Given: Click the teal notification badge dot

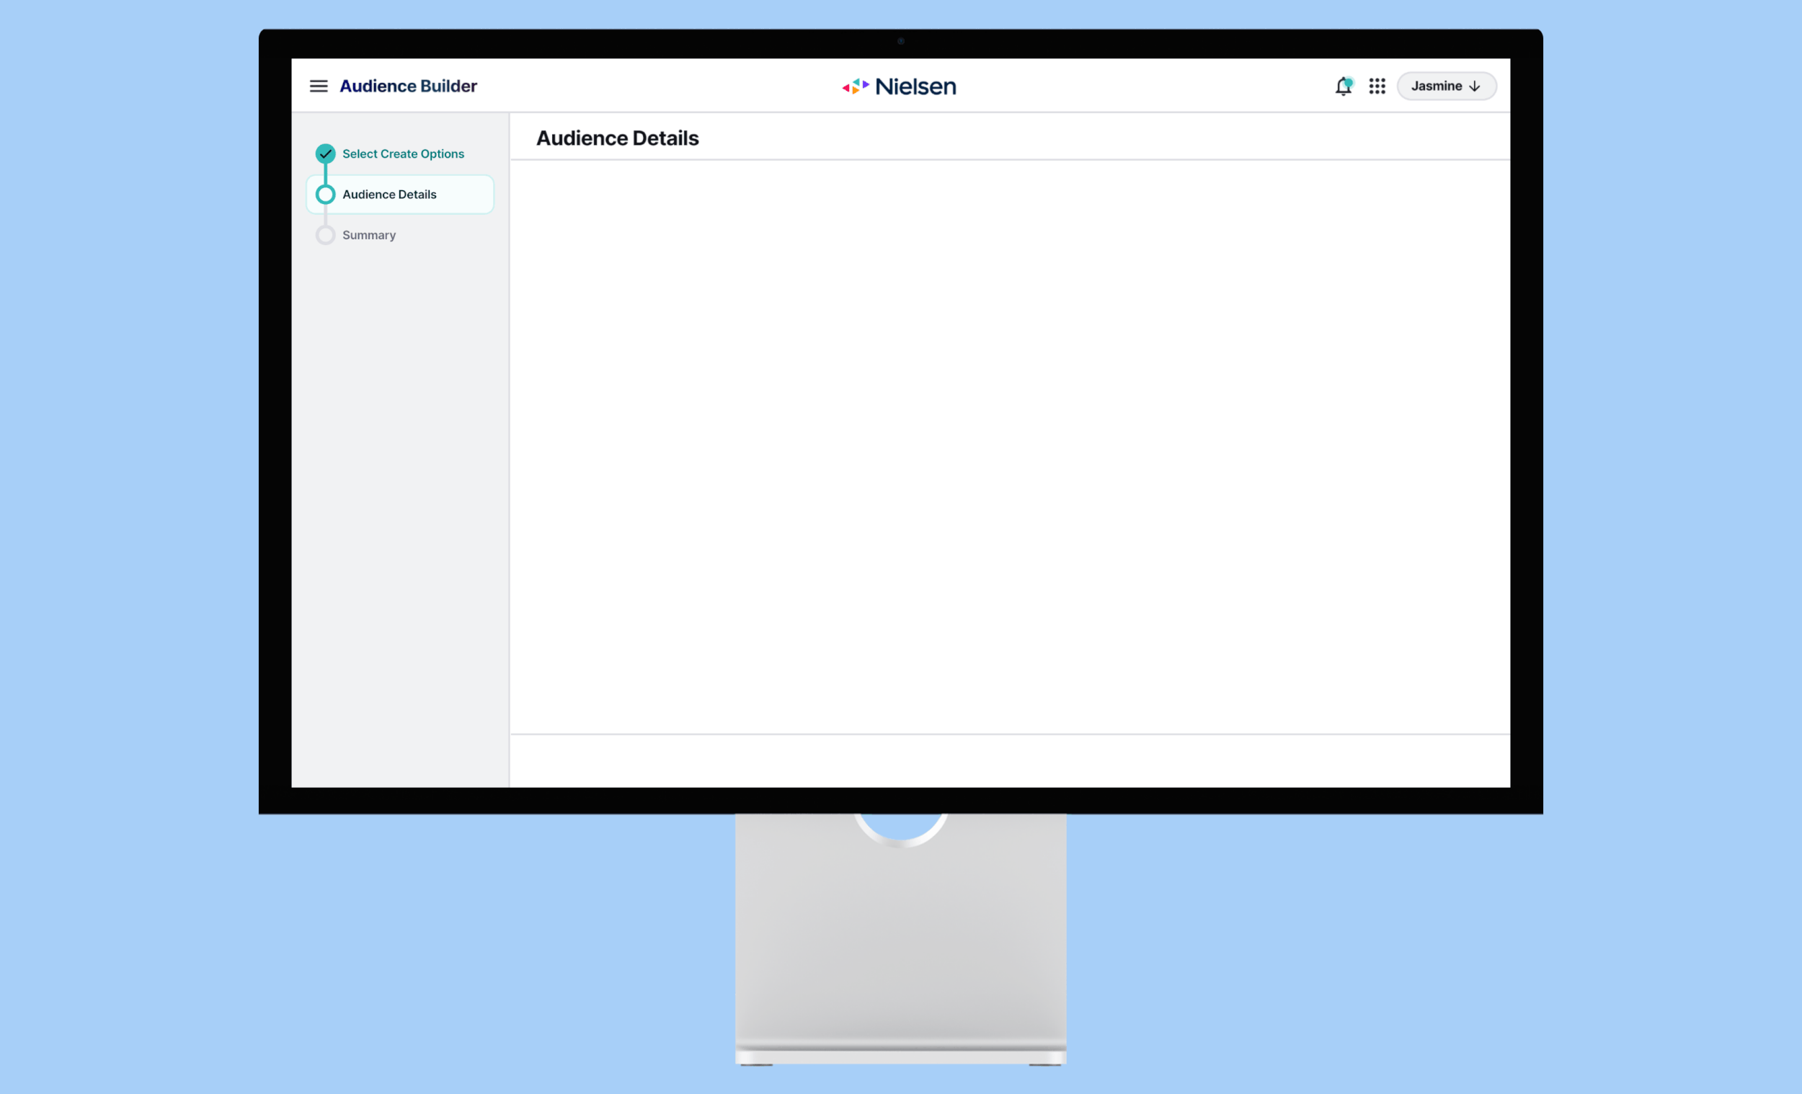Looking at the screenshot, I should [1349, 82].
